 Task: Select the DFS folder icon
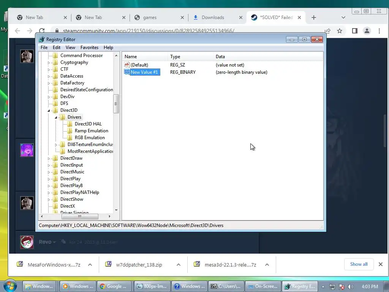55,103
